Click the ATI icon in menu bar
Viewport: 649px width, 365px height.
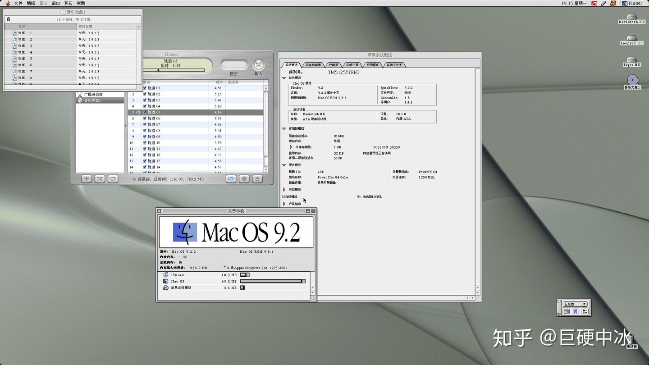[594, 3]
